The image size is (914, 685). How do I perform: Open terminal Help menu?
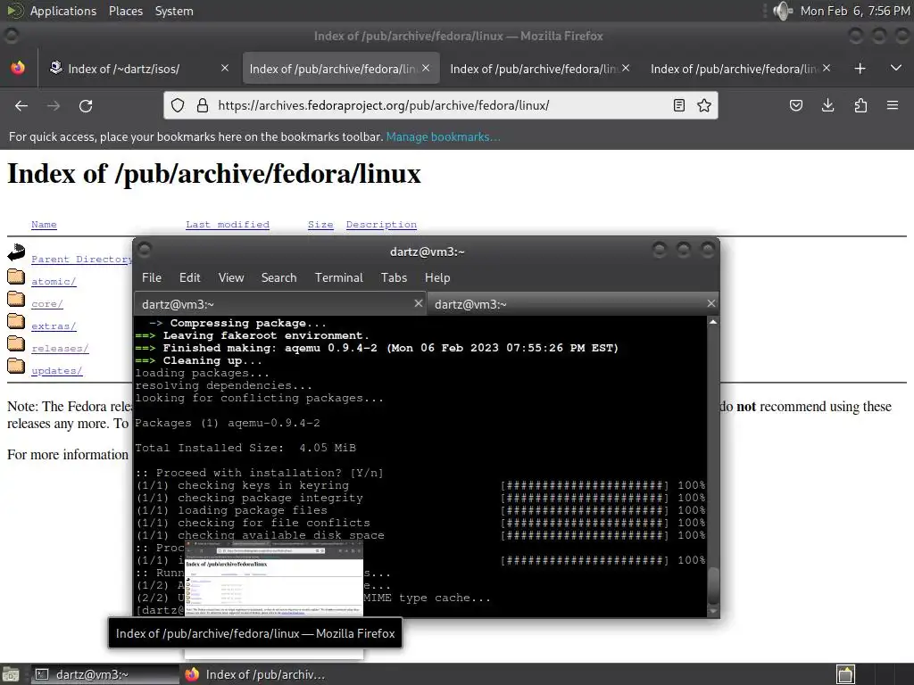(437, 278)
